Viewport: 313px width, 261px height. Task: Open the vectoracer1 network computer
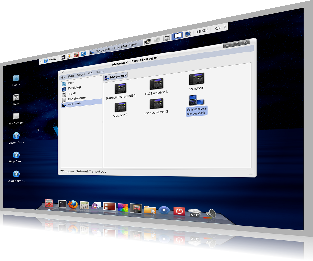pyautogui.click(x=157, y=104)
